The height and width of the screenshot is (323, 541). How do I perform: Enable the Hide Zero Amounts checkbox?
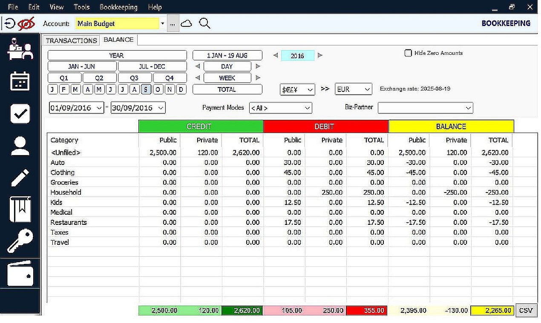point(408,53)
